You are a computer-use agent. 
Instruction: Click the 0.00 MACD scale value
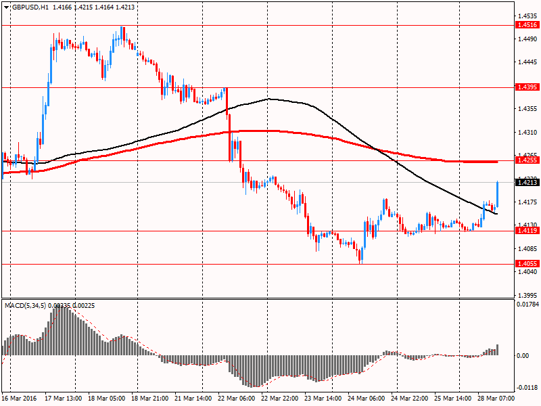pyautogui.click(x=523, y=356)
